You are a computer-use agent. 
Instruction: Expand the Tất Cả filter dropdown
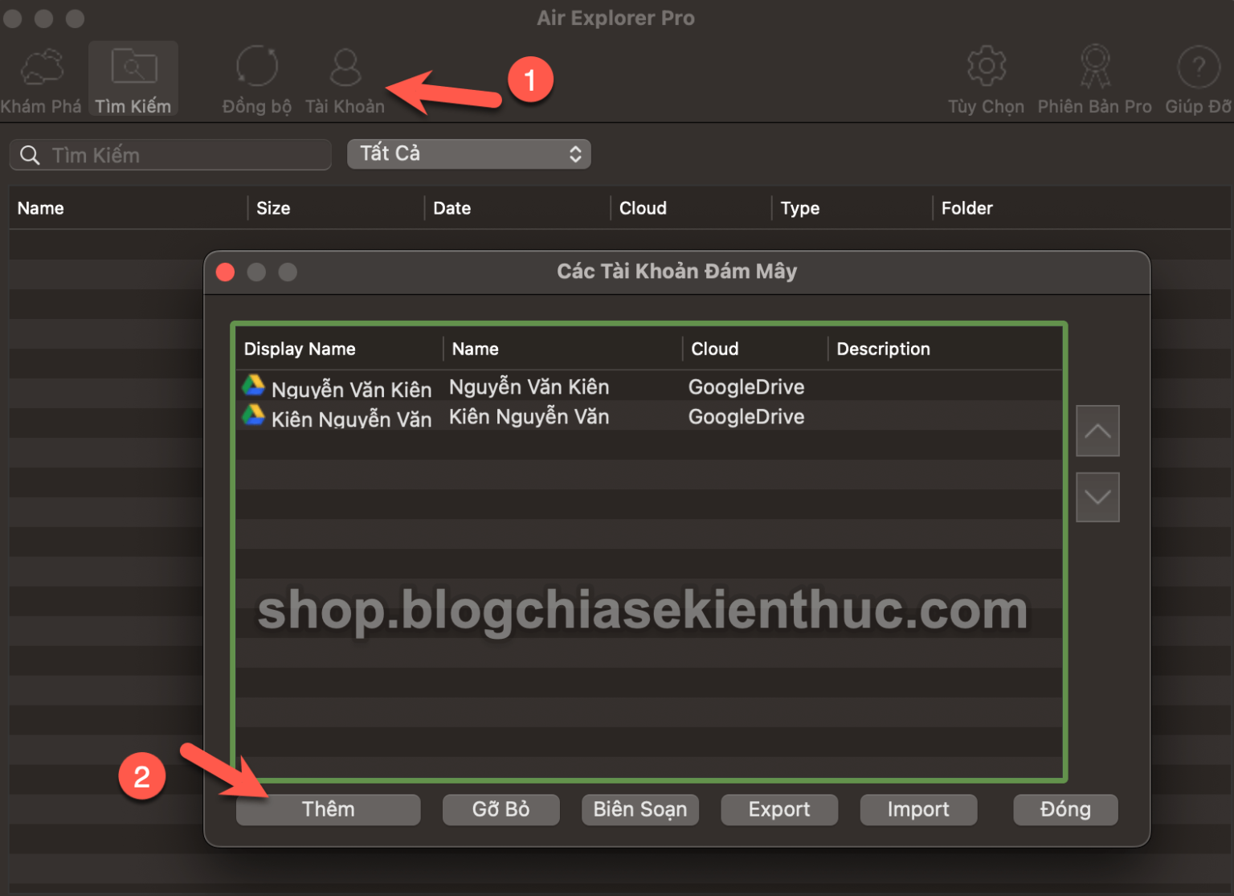click(469, 154)
